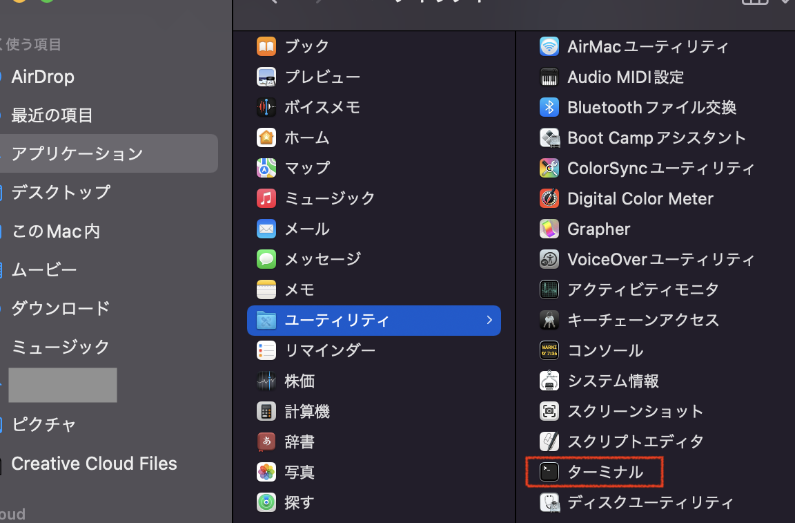Click the Grapher icon
795x523 pixels.
click(x=549, y=229)
